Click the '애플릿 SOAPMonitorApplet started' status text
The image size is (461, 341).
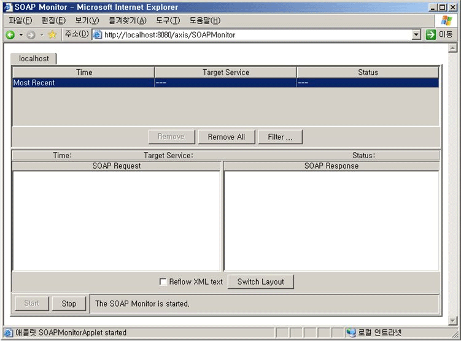point(71,333)
